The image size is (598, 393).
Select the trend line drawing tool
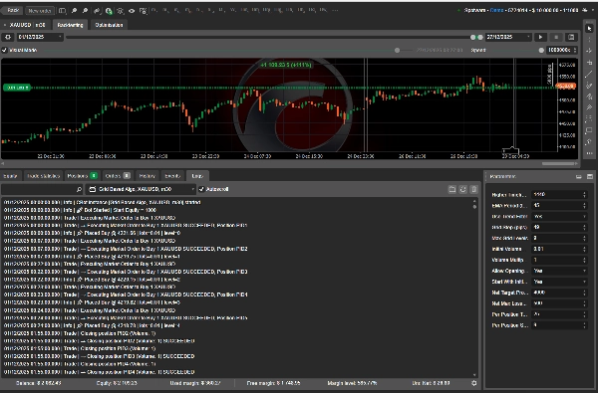(x=590, y=74)
